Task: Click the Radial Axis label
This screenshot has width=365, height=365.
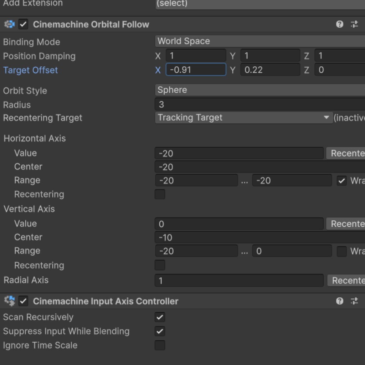Action: pos(26,280)
